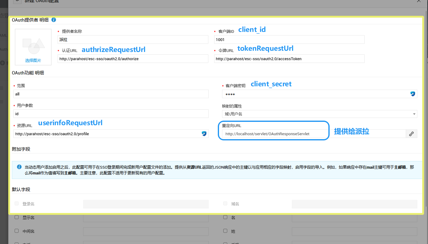This screenshot has height=244, width=428.
Task: Click the shield icon in 客户端密钥 field
Action: click(413, 94)
